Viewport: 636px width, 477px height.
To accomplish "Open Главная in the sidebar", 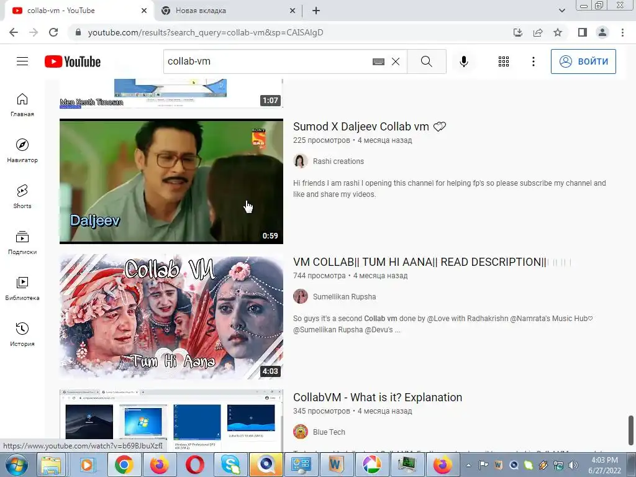I will click(22, 104).
